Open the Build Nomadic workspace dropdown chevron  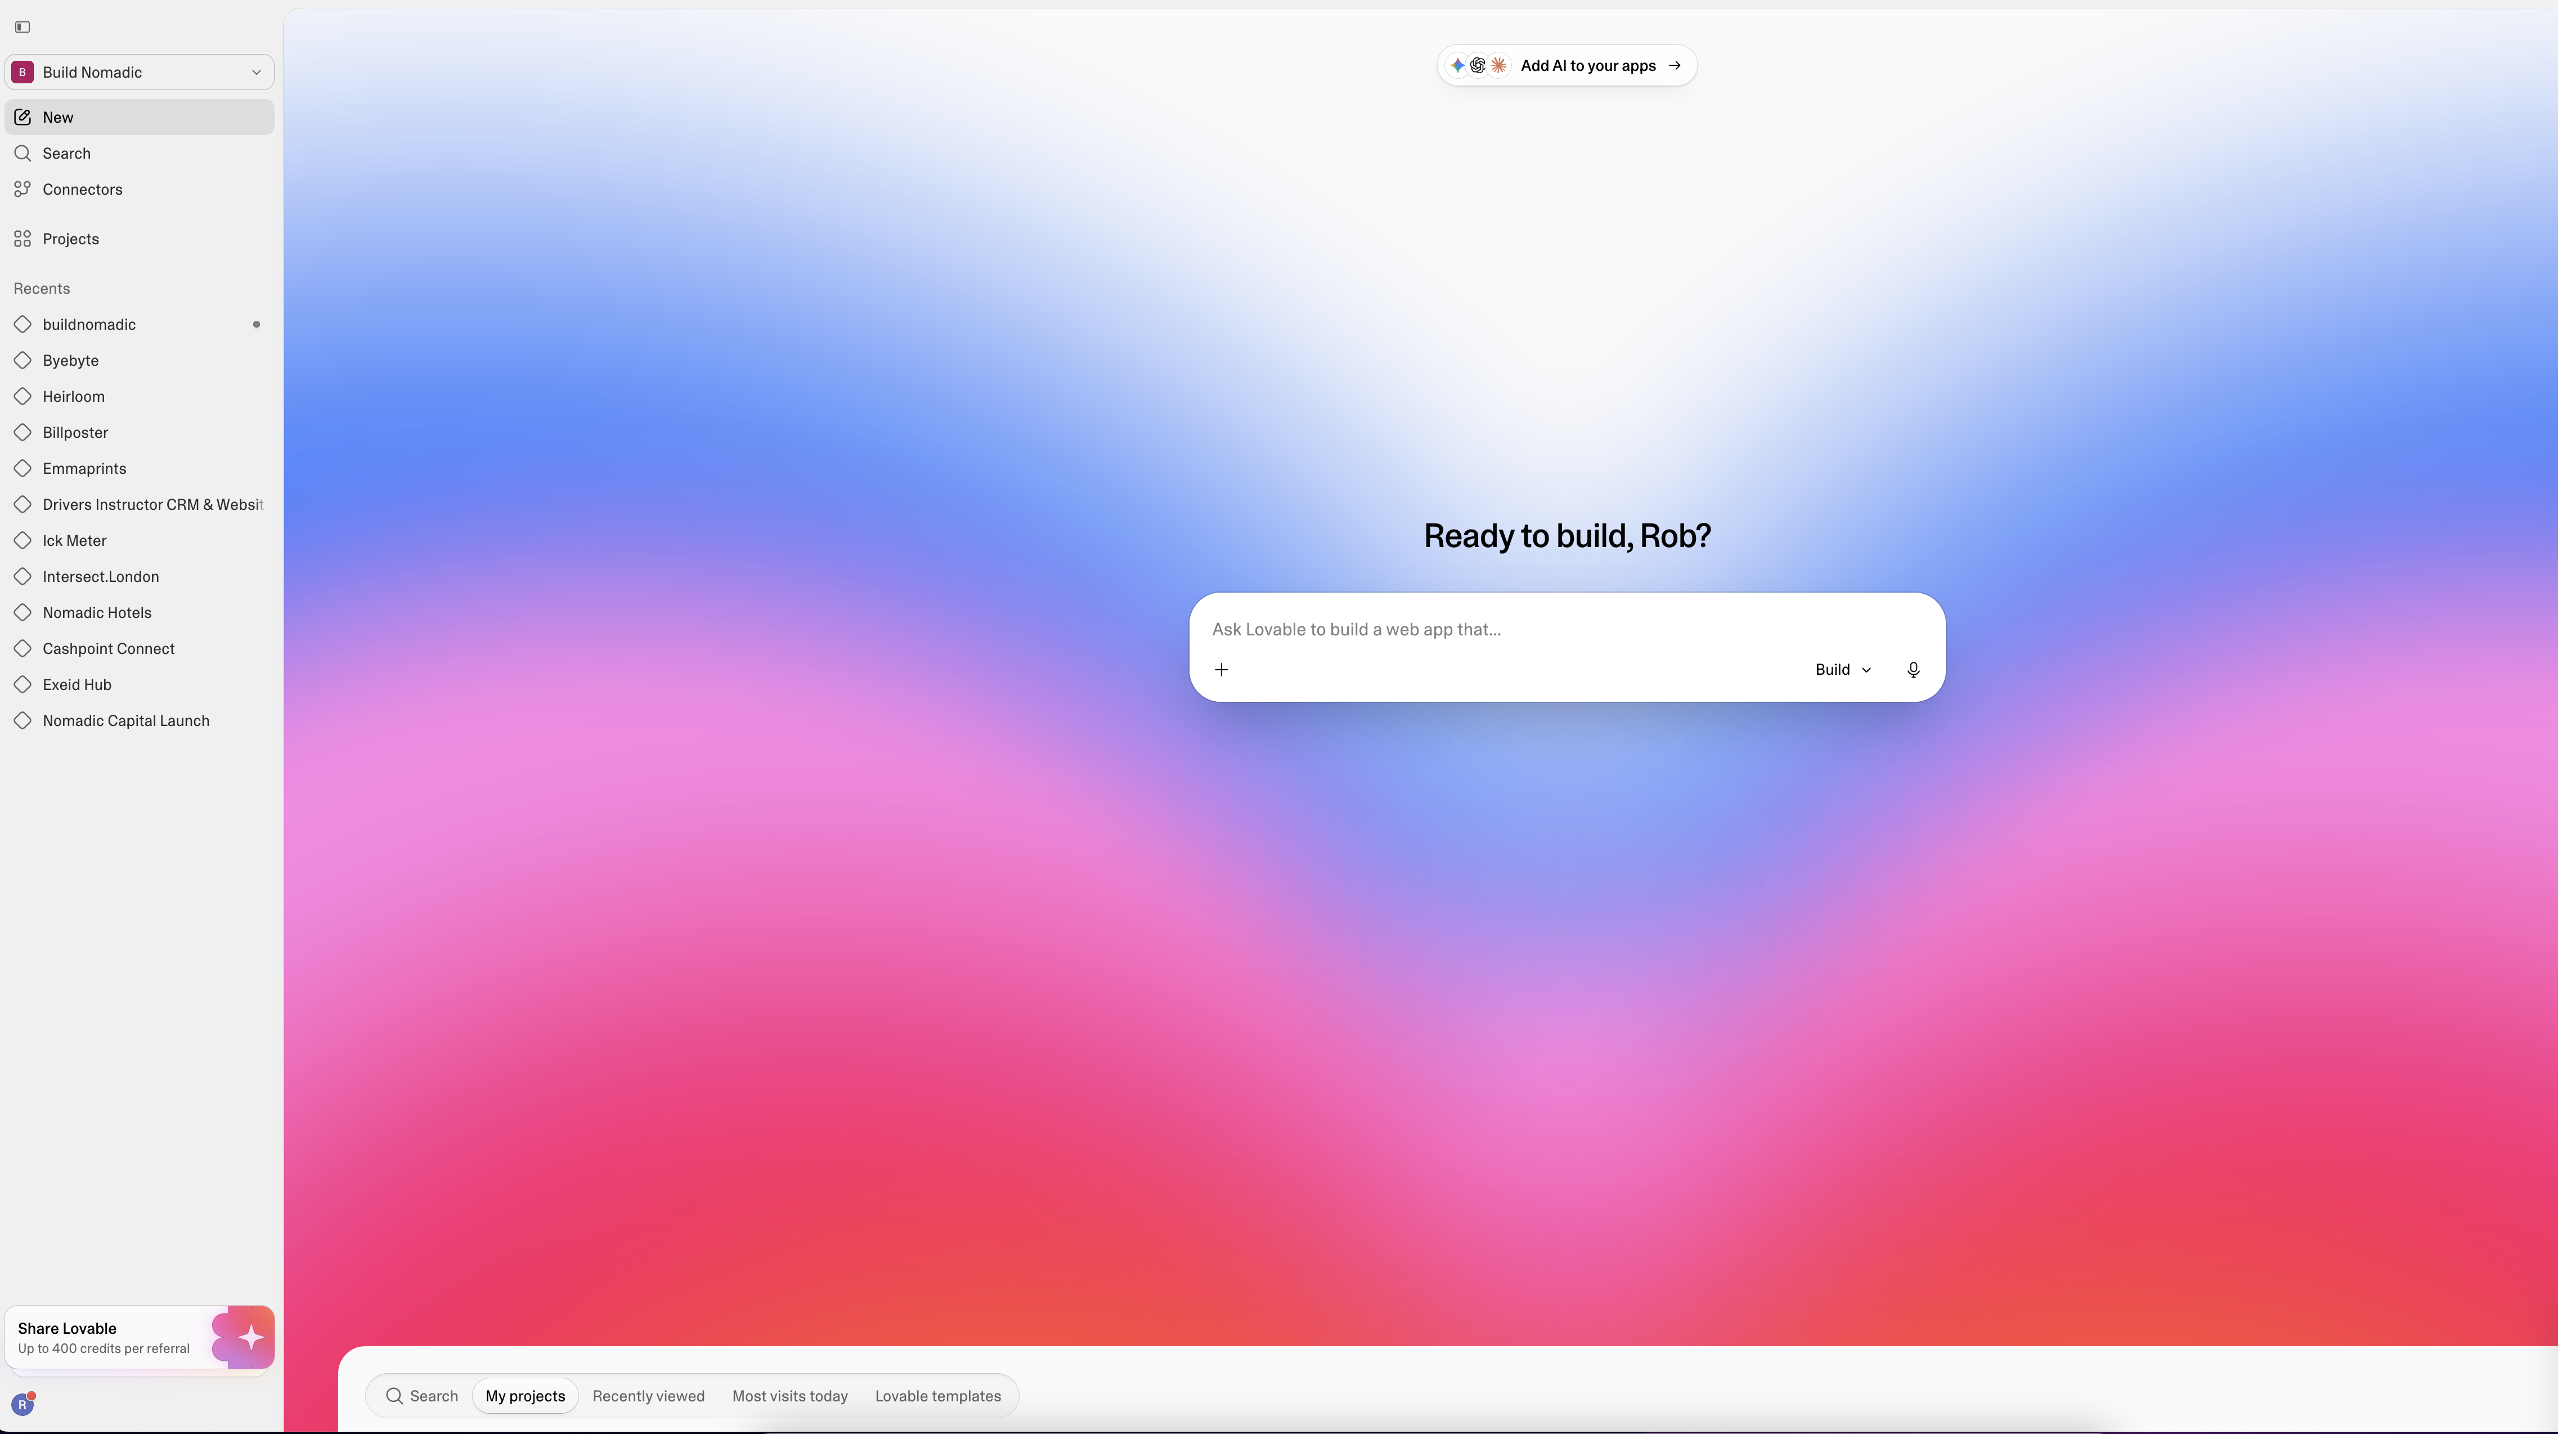pyautogui.click(x=256, y=73)
